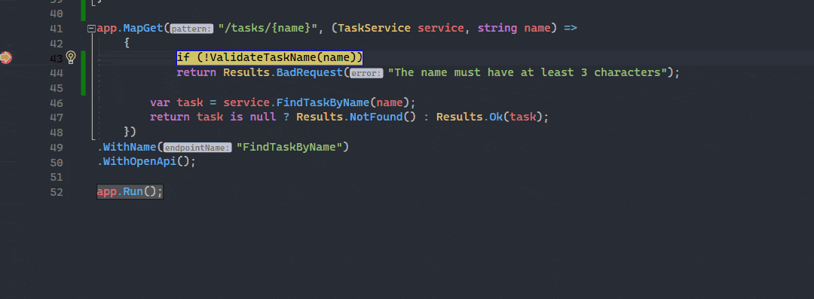Click the "/tasks/{name}" route string
This screenshot has height=299, width=814.
click(267, 28)
